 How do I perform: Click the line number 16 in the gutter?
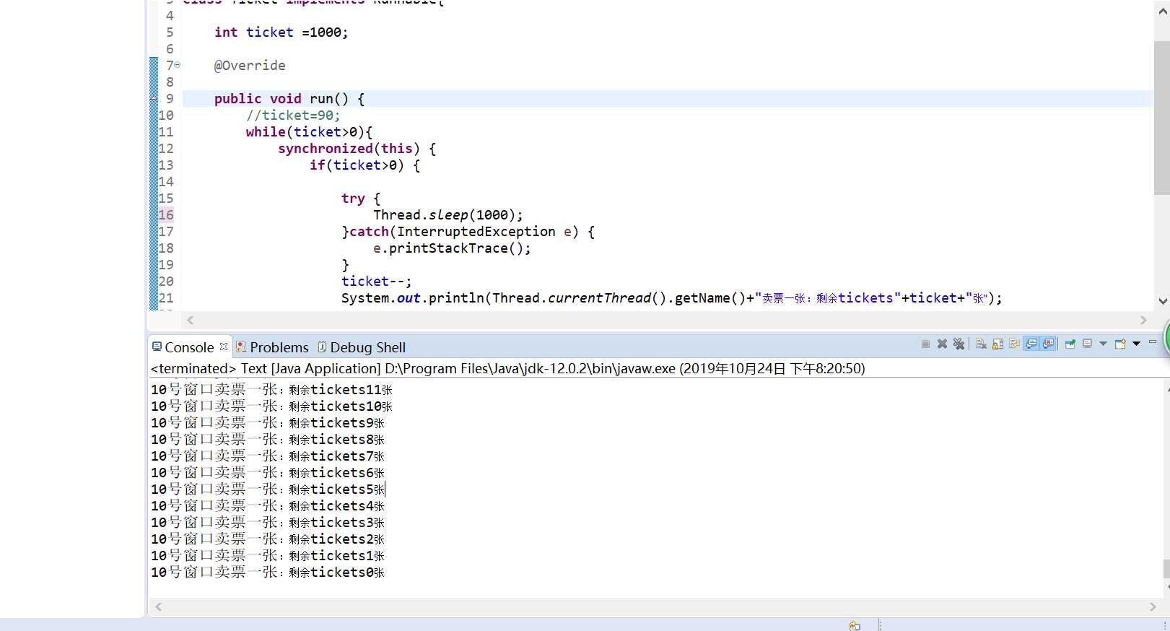[166, 214]
